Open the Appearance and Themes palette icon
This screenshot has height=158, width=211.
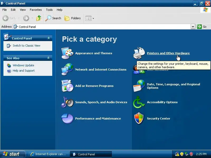pyautogui.click(x=67, y=53)
